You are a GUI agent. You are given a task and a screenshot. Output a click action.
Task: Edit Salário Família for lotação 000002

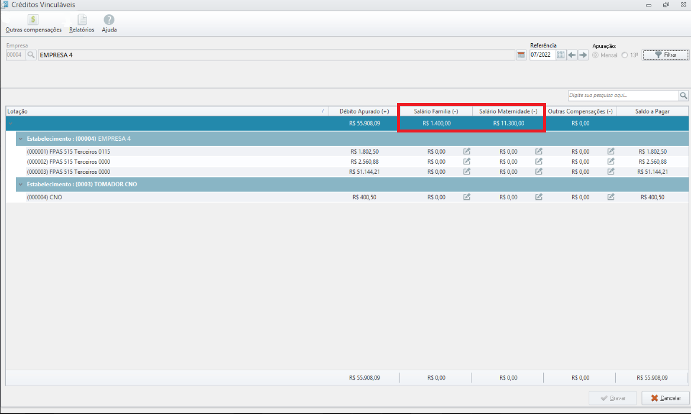coord(467,161)
